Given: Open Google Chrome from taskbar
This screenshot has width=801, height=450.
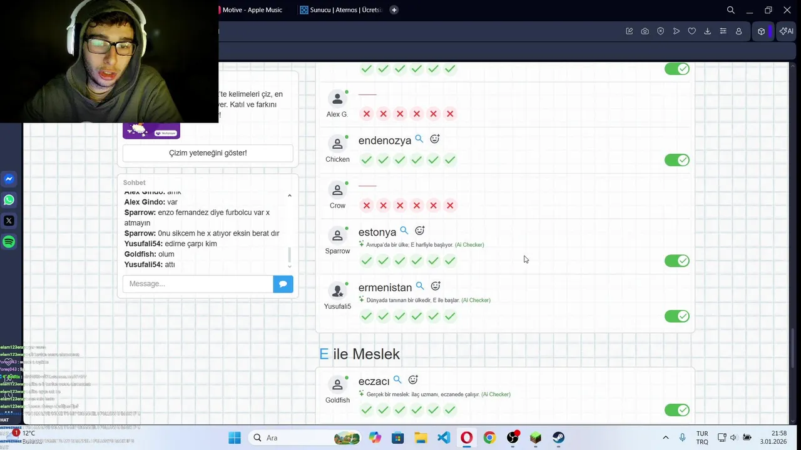Looking at the screenshot, I should point(489,437).
